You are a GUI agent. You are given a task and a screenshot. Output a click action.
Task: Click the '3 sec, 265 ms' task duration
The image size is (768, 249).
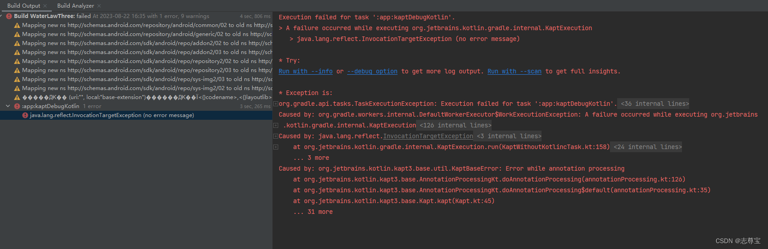click(255, 106)
